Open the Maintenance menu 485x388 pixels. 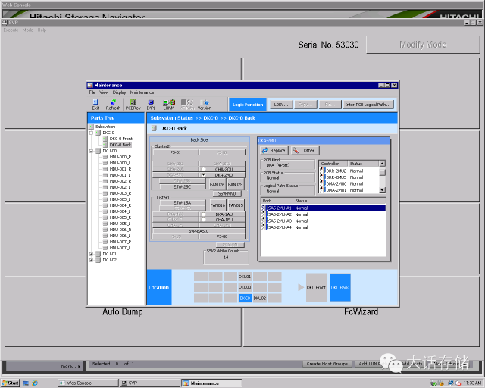(x=142, y=92)
